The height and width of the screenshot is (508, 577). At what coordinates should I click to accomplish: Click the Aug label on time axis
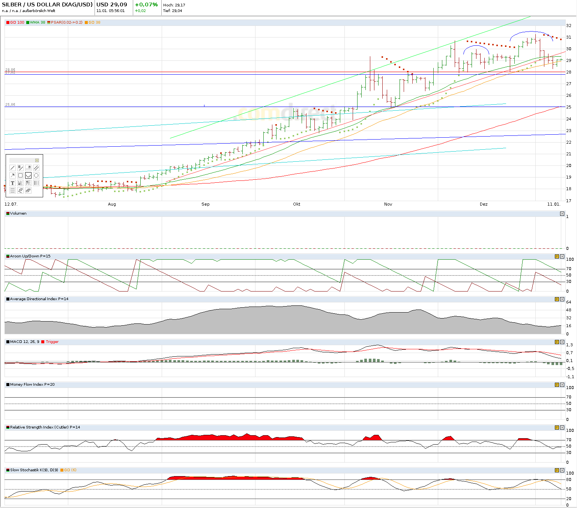pyautogui.click(x=112, y=204)
